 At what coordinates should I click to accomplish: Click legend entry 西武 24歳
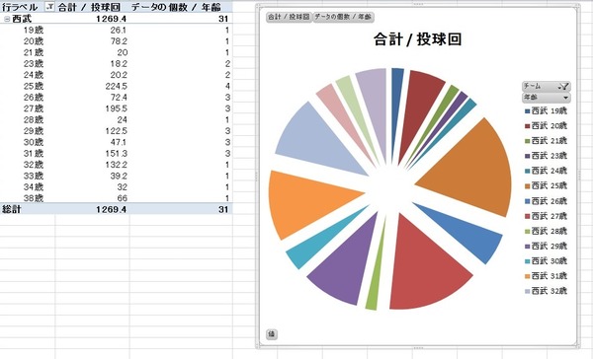tap(547, 171)
